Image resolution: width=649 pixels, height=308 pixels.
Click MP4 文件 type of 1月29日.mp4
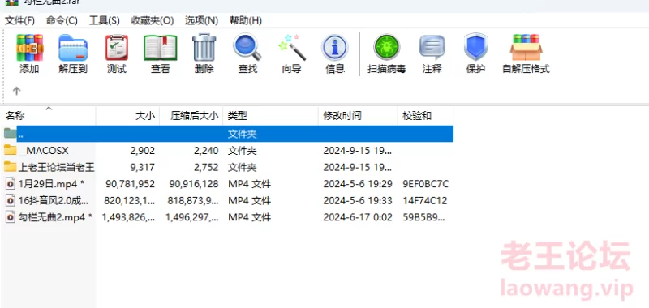[x=249, y=184]
